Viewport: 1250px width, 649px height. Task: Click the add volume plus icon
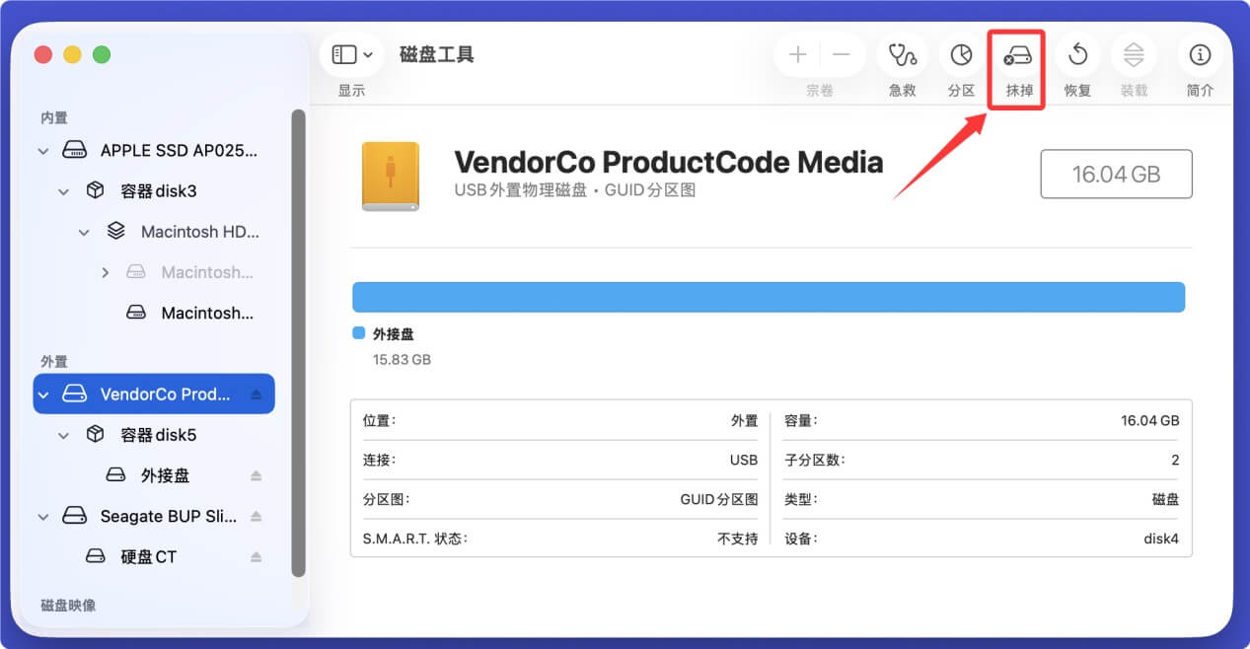point(796,54)
